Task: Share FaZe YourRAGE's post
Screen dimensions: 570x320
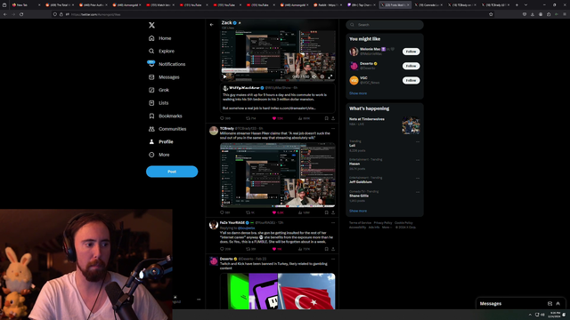Action: coord(333,249)
